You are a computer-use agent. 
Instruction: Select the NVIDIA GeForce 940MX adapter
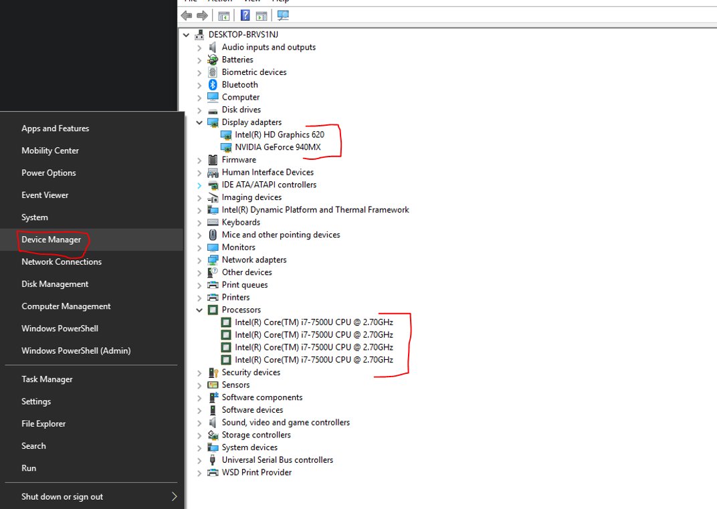click(x=278, y=147)
